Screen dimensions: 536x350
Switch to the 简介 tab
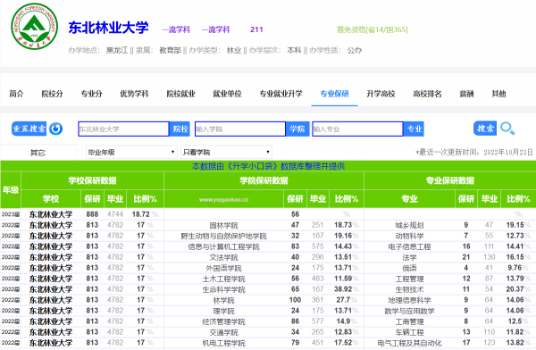16,94
